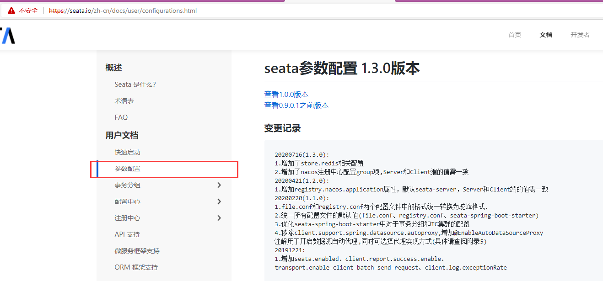Click the line about file.conf和registry.conf驼峰格式
The image size is (603, 281).
382,207
